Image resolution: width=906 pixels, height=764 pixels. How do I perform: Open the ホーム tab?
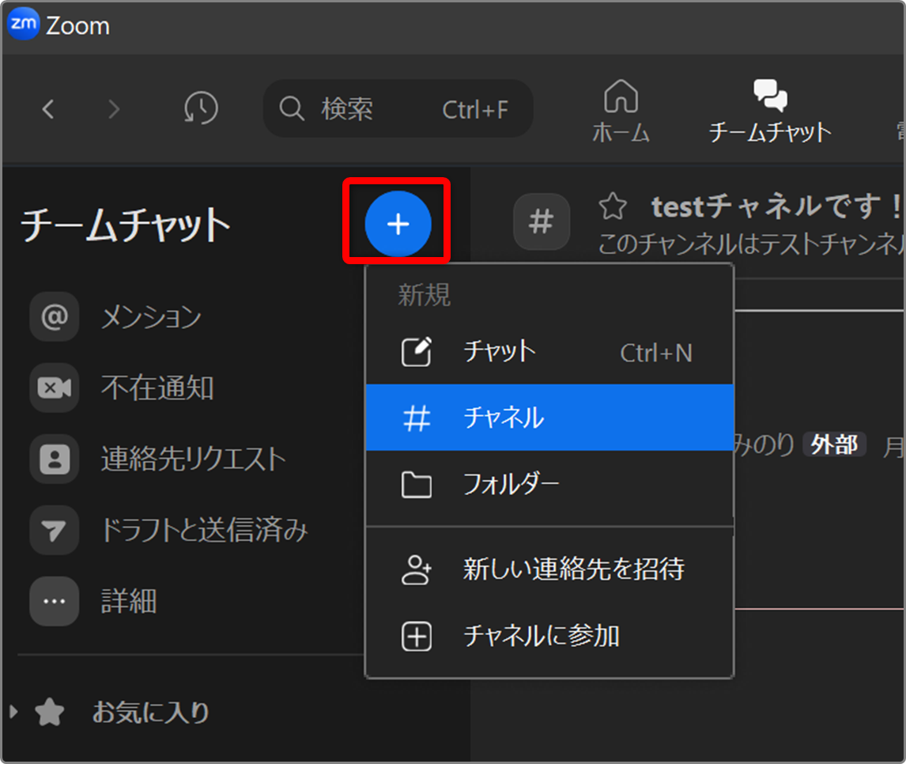[621, 112]
